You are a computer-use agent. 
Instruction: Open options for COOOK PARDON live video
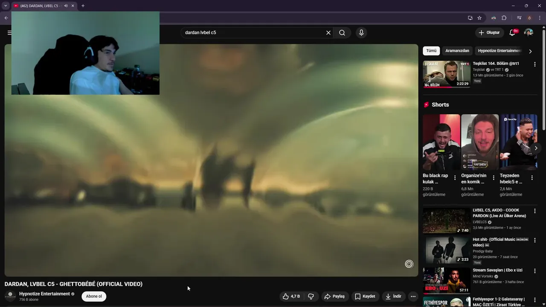point(534,211)
